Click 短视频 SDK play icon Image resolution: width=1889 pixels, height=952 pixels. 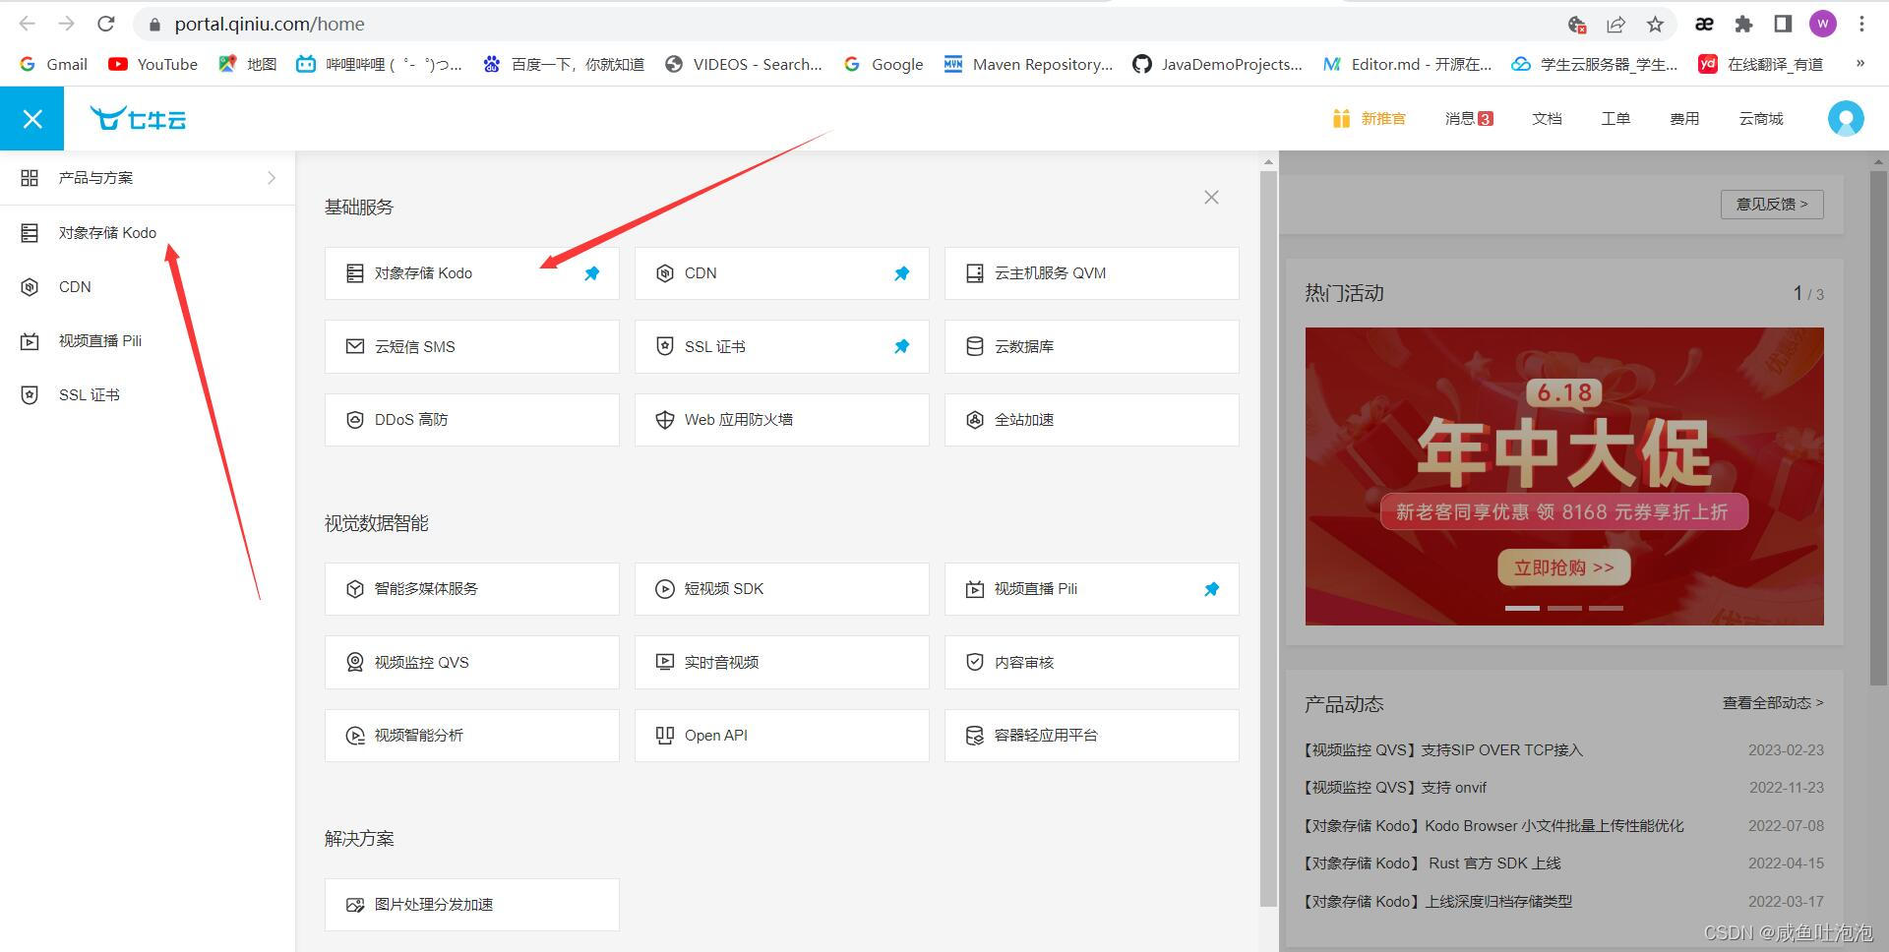pos(665,589)
